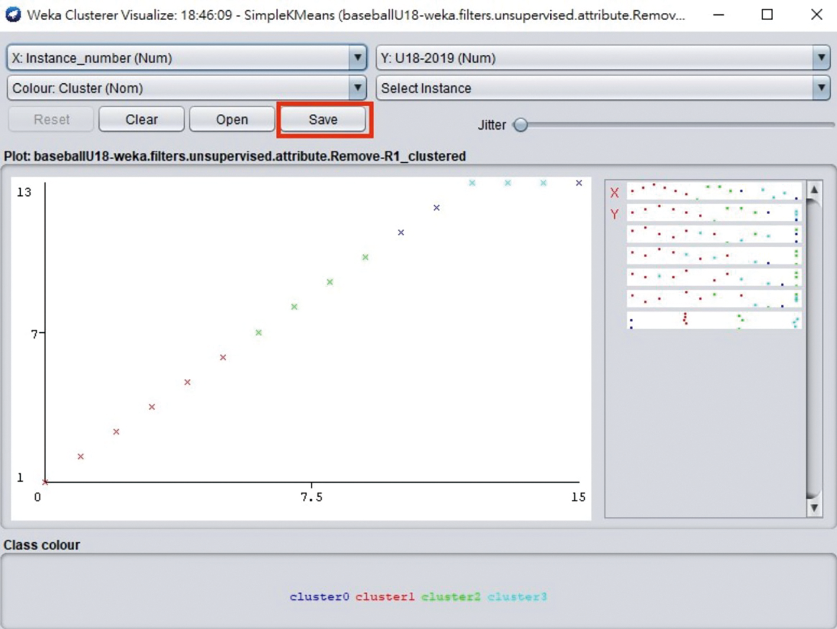Click the Save button
The image size is (837, 629).
(x=323, y=119)
